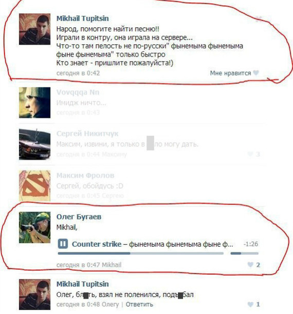293x314 pixels.
Task: Adjust the audio volume bar
Action: pos(244,253)
